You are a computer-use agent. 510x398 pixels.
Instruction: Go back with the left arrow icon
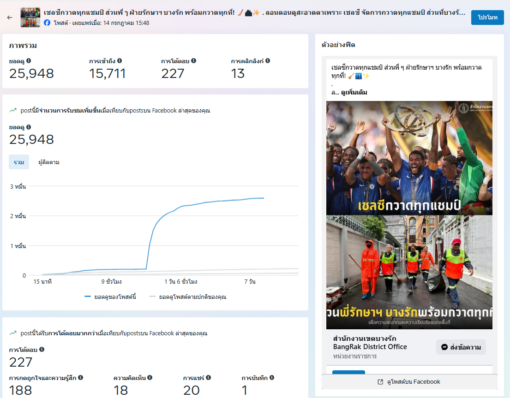point(10,18)
